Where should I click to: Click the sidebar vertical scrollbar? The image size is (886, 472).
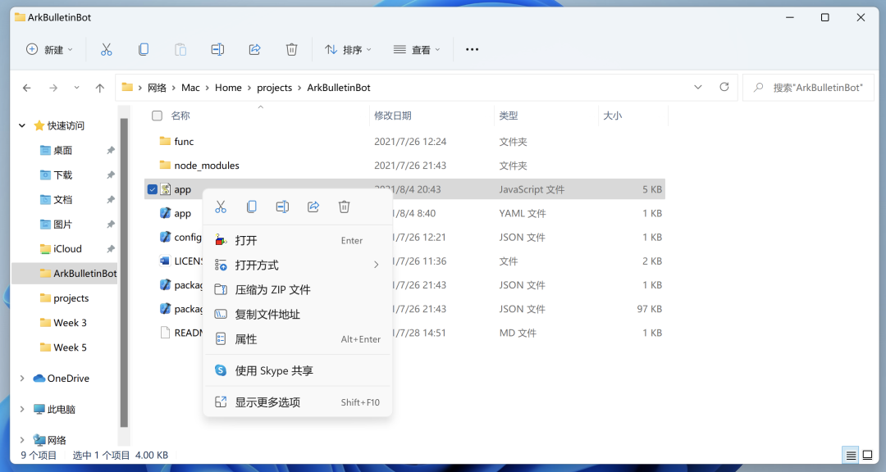[124, 273]
